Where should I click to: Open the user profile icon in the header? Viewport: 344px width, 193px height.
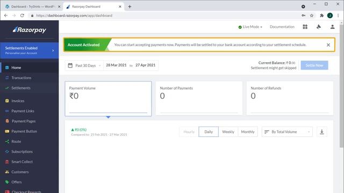(x=332, y=27)
